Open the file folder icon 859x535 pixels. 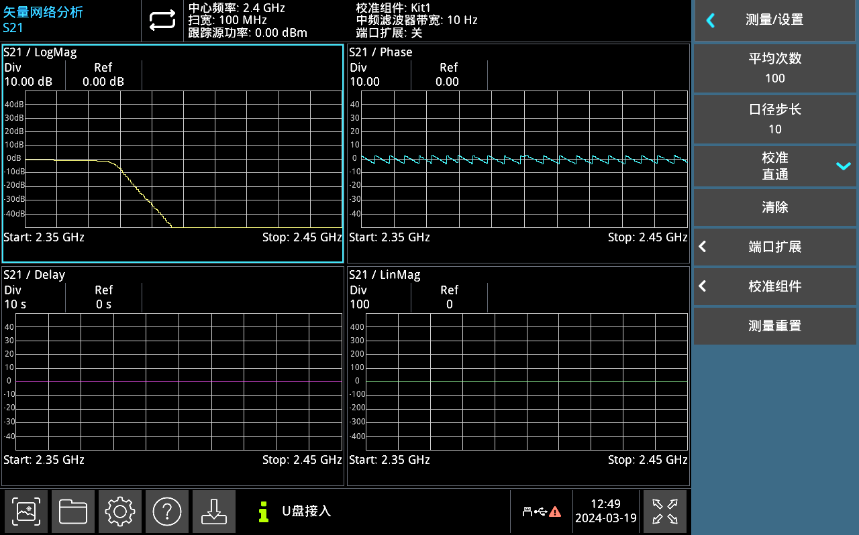(73, 512)
